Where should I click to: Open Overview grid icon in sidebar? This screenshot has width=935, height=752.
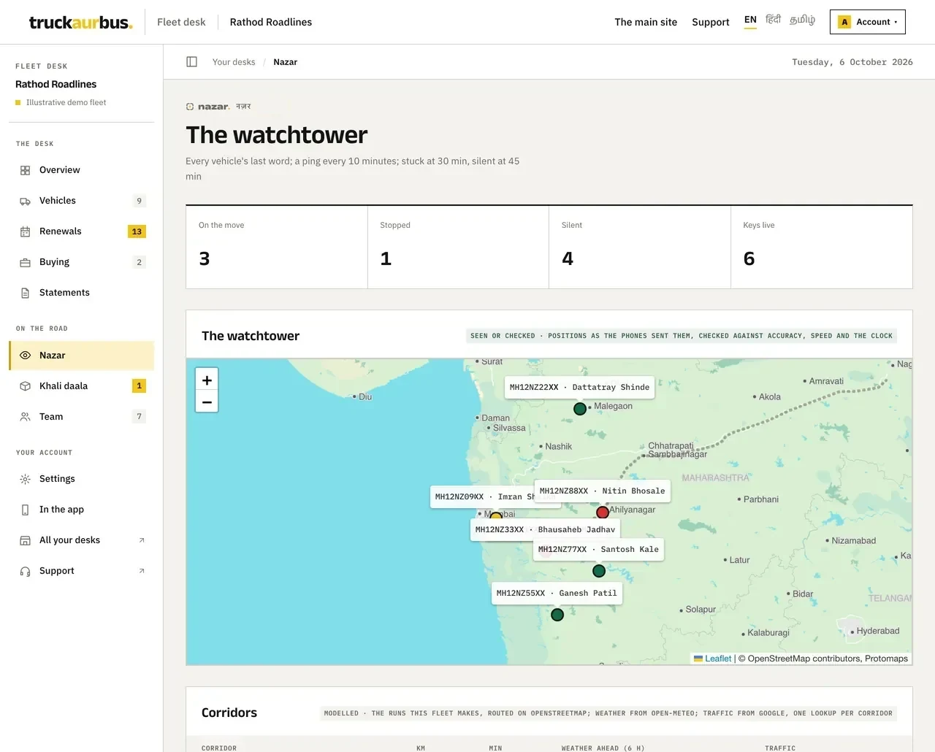point(25,170)
